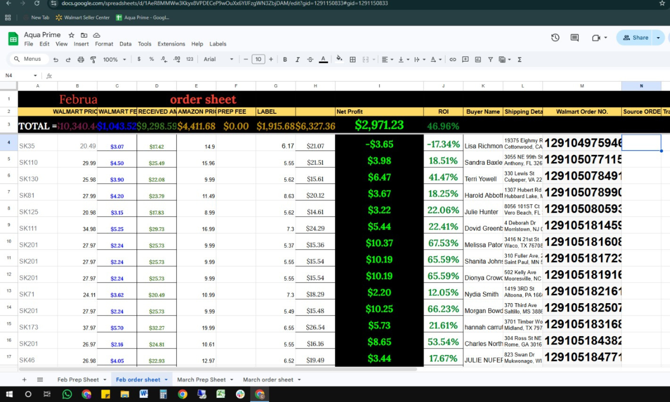Viewport: 670px width, 402px height.
Task: Format as percent icon
Action: tap(151, 60)
